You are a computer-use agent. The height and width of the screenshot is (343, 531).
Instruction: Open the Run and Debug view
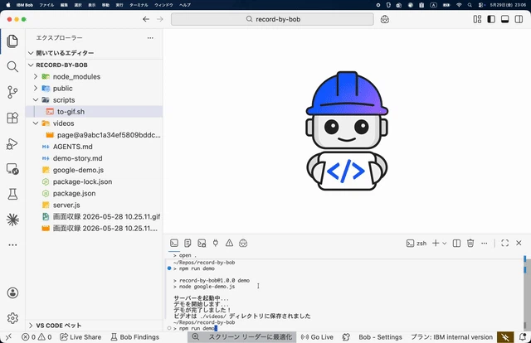[12, 144]
